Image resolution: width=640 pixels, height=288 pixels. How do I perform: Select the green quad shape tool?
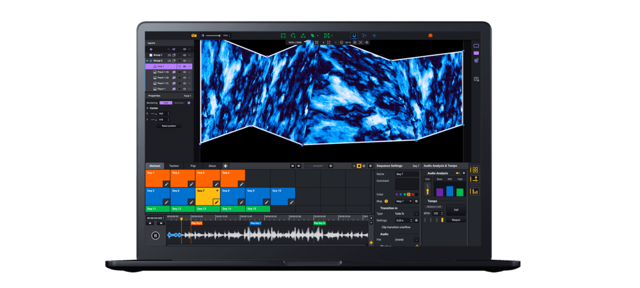point(283,36)
